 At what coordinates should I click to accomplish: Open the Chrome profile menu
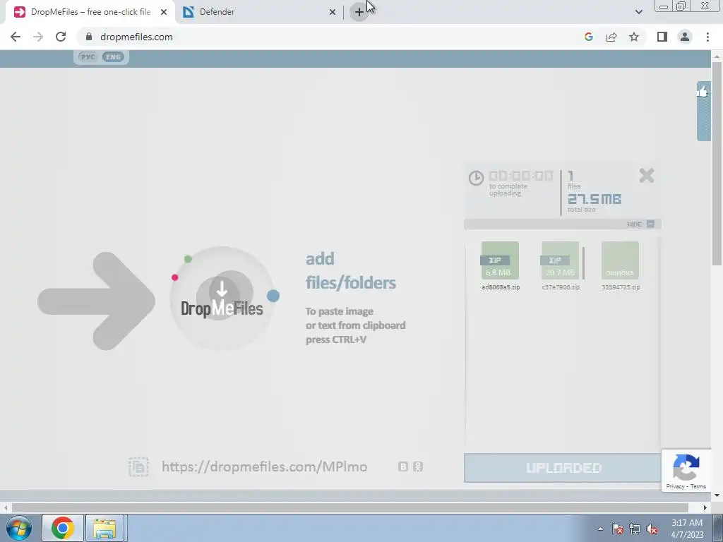point(685,37)
